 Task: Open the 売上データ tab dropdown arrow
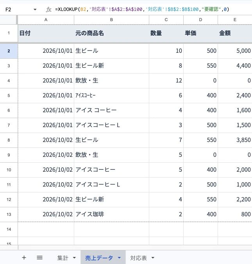click(x=119, y=258)
